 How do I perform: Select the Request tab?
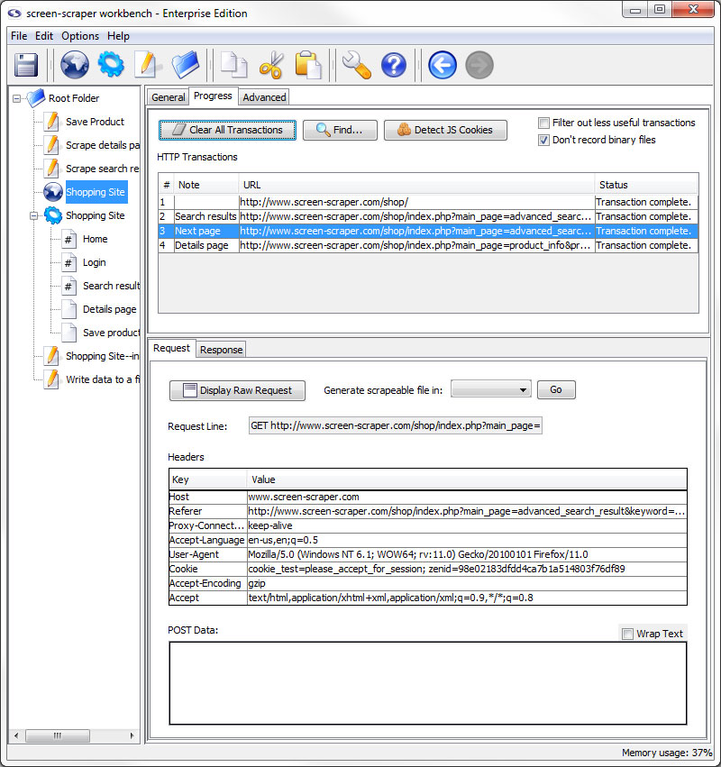pyautogui.click(x=172, y=348)
